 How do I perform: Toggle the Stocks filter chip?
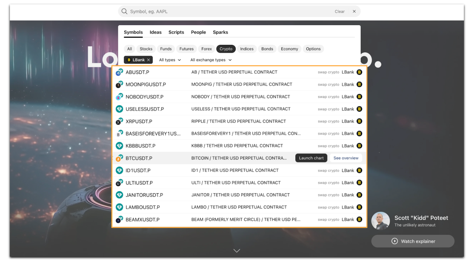[x=146, y=49]
